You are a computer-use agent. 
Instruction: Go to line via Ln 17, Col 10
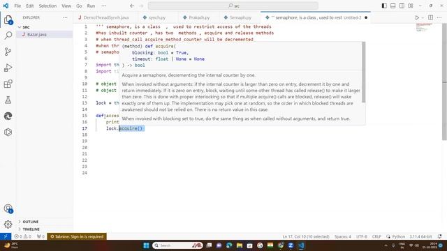[x=306, y=236]
